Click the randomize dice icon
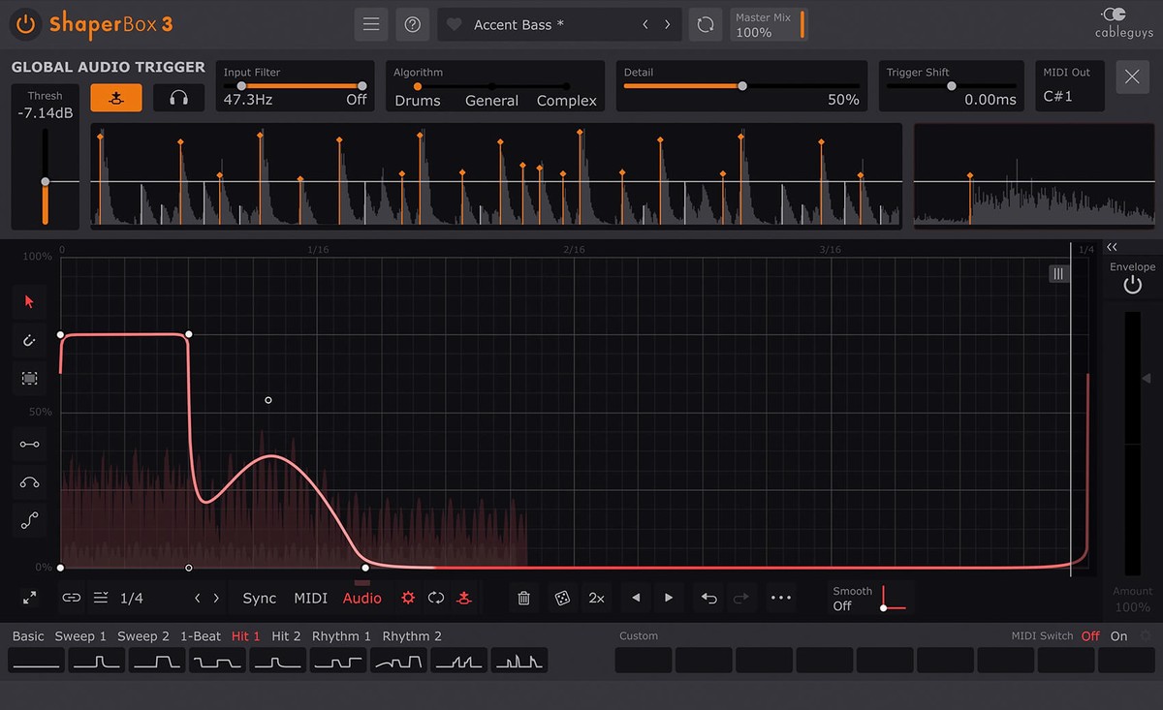The height and width of the screenshot is (710, 1163). click(560, 598)
